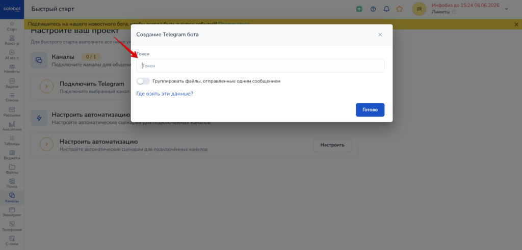Screen dimensions: 522x250
Task: Open the Старт sidebar item
Action: 12,26
